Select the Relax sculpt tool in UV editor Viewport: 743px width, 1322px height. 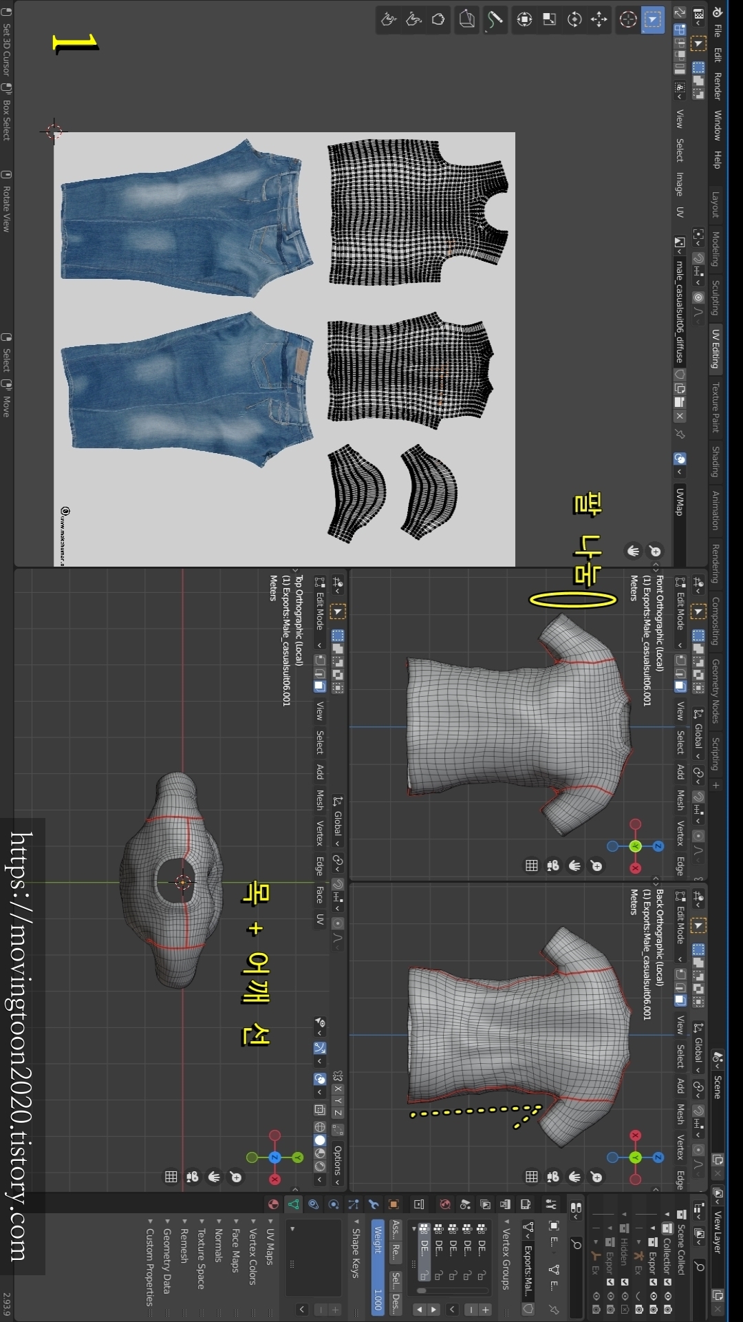point(413,19)
